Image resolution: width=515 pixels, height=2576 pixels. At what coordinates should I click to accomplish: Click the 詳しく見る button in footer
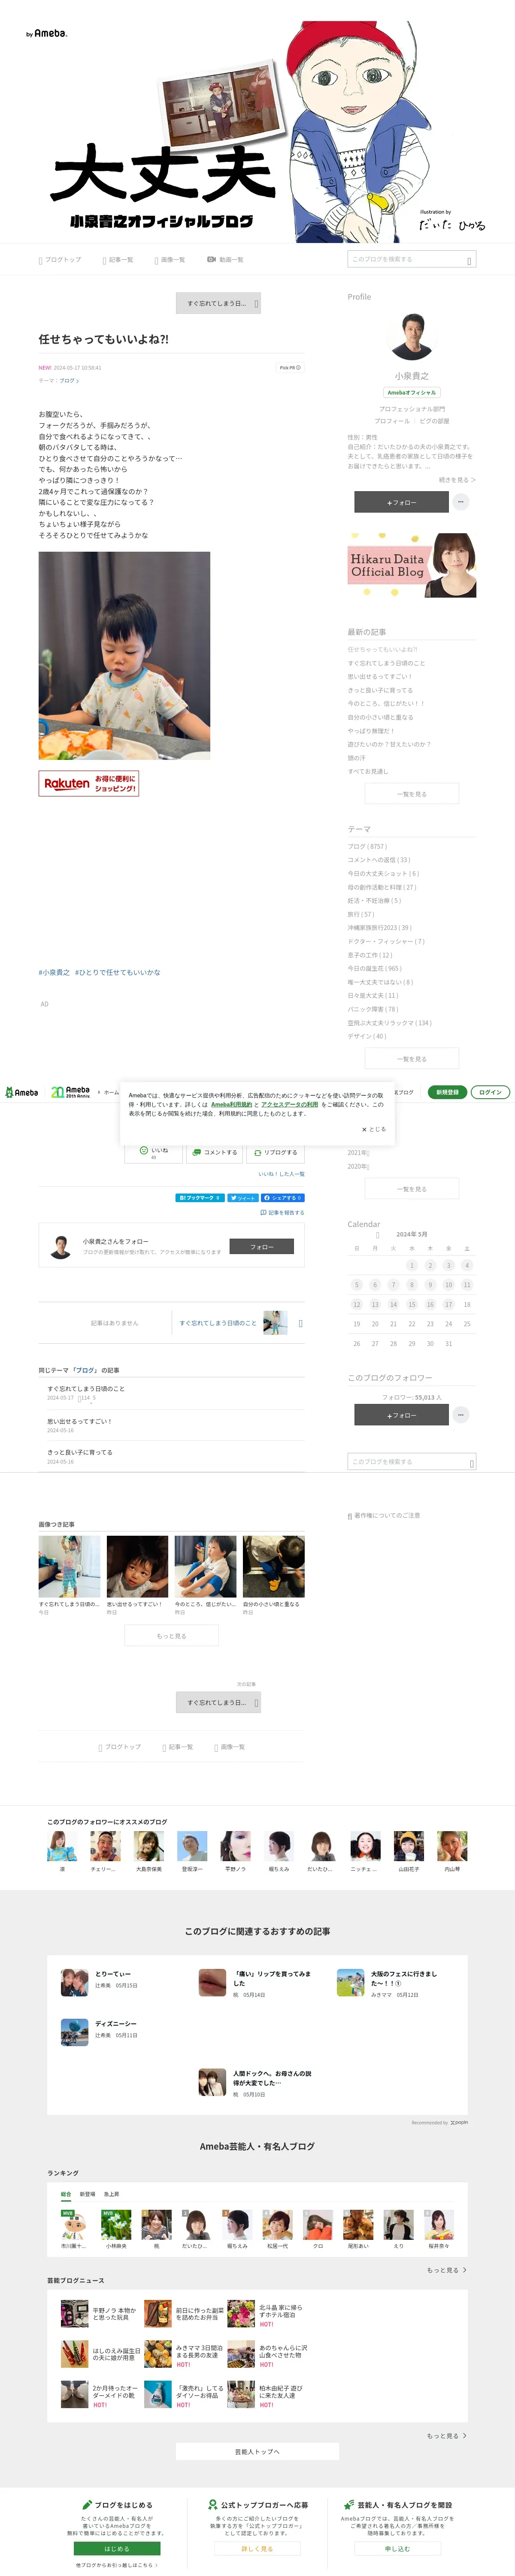click(257, 2548)
